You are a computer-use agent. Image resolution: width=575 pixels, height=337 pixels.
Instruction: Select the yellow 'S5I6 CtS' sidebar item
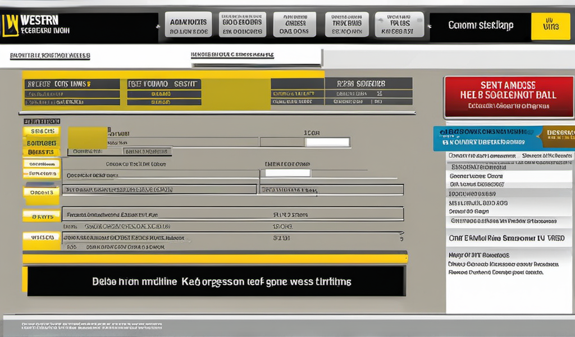point(42,131)
